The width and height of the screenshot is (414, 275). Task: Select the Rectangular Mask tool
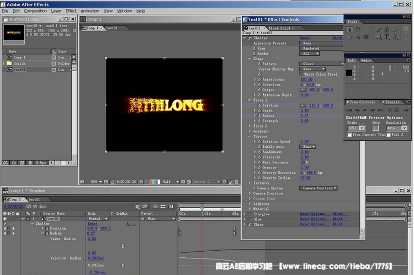point(379,37)
